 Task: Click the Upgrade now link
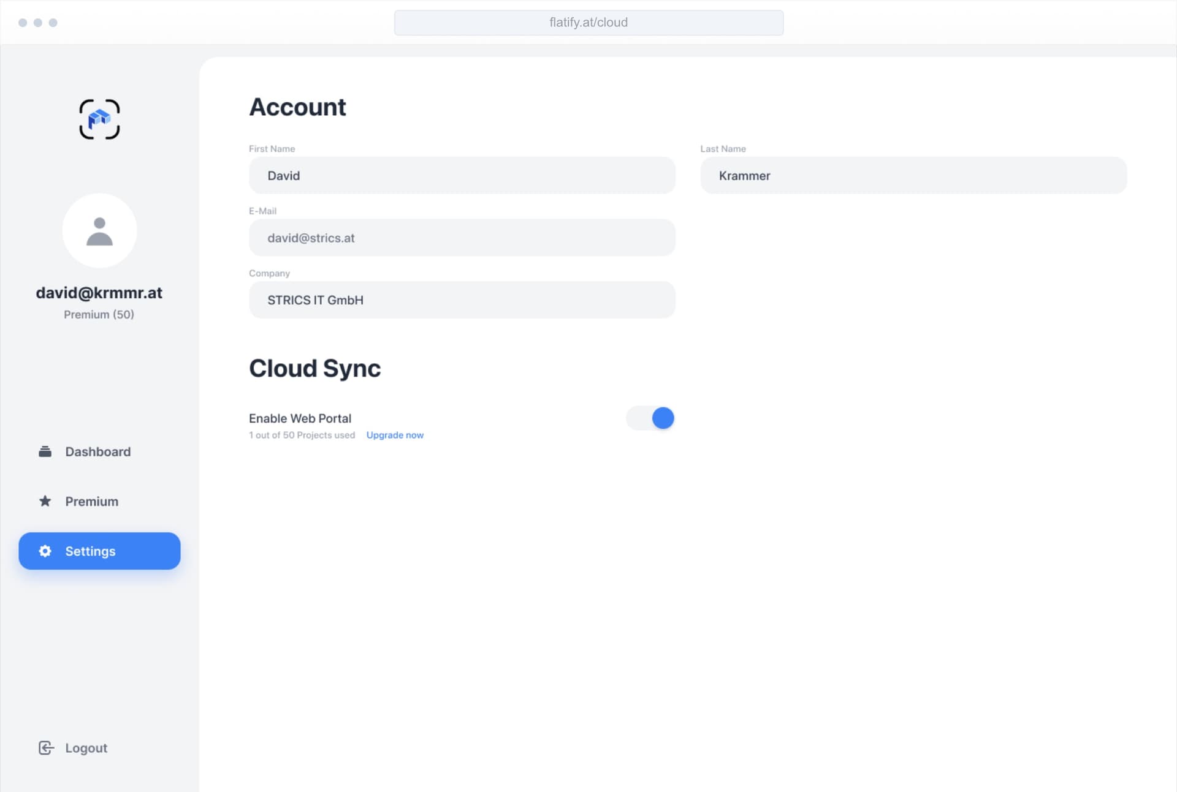[395, 435]
